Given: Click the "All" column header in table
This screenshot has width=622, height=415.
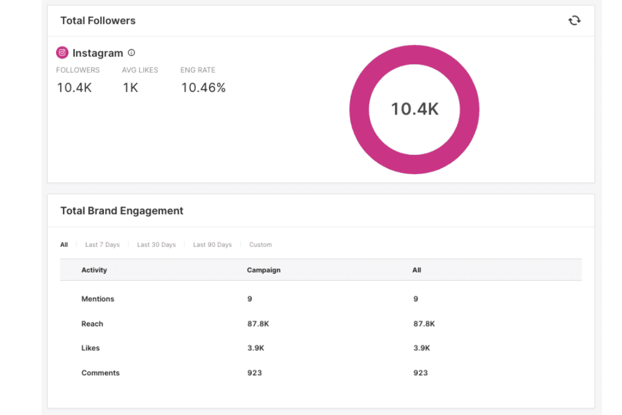Looking at the screenshot, I should pos(417,270).
